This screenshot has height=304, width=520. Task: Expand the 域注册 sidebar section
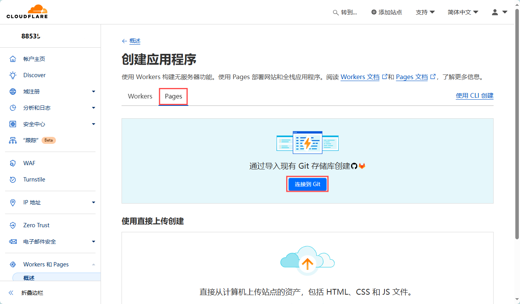point(93,92)
